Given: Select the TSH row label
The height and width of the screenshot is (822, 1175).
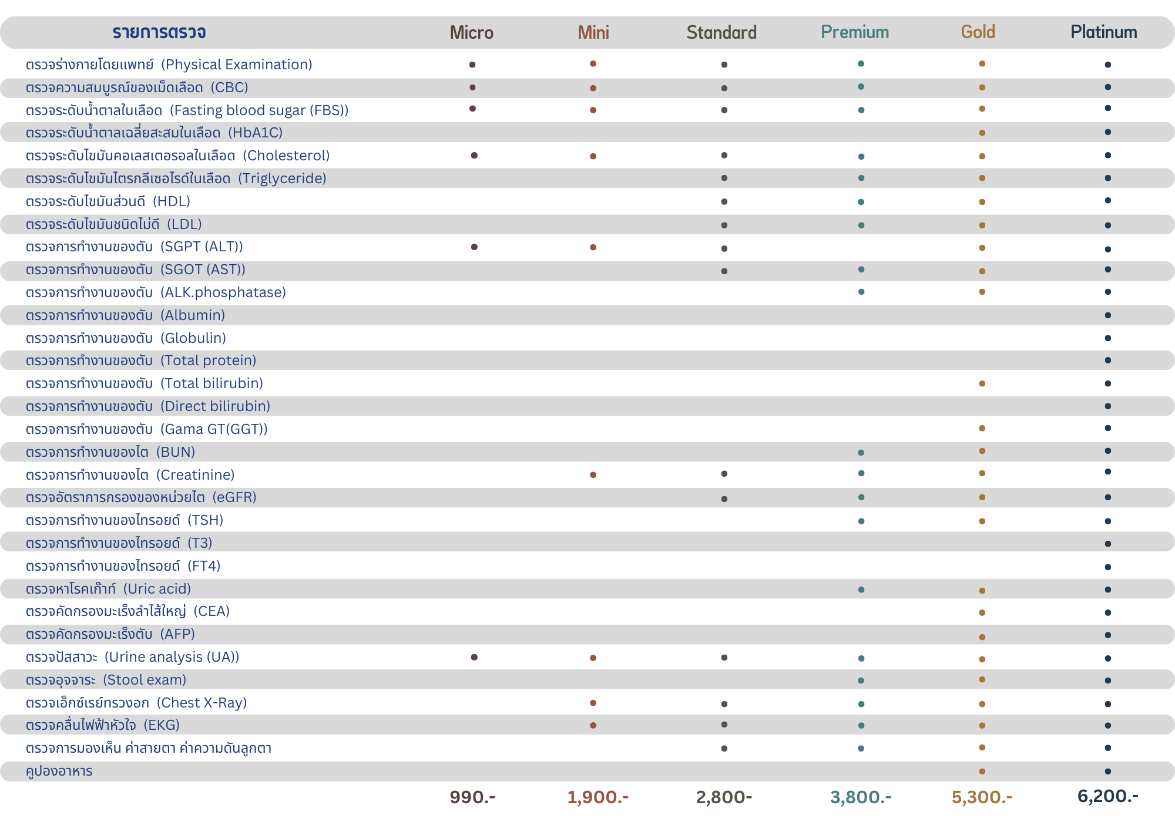Looking at the screenshot, I should click(125, 520).
